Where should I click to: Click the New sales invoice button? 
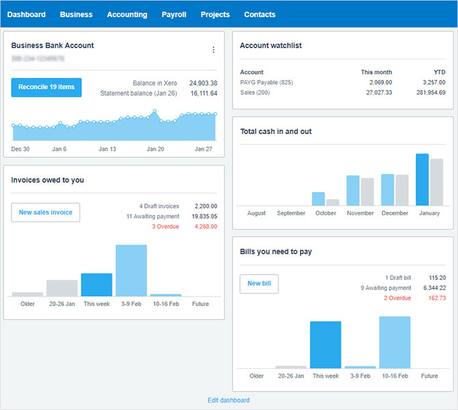click(x=46, y=213)
